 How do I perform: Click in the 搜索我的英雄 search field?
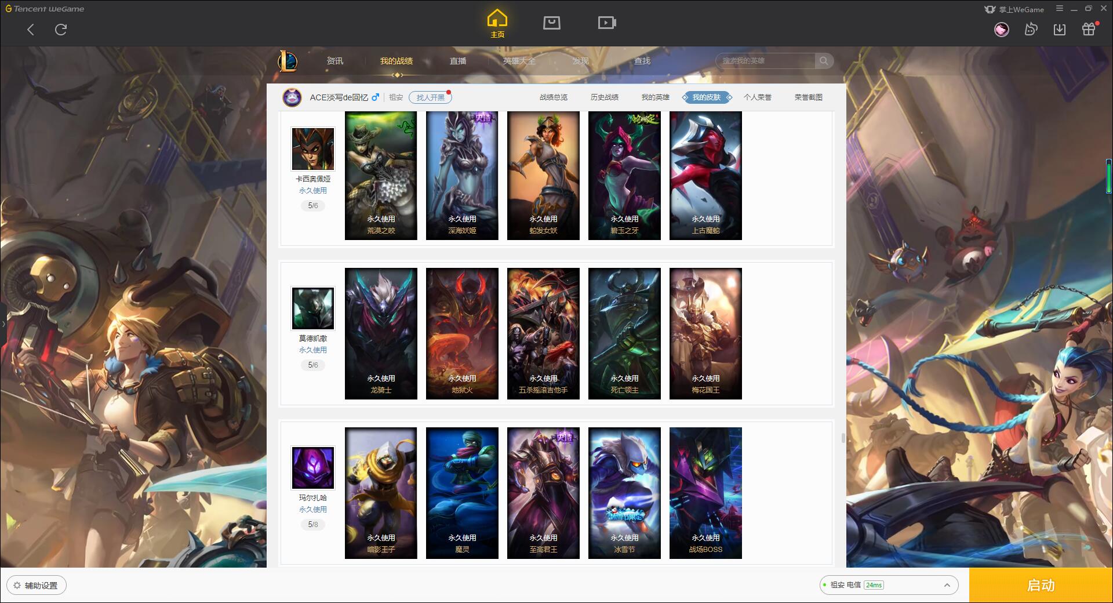765,61
